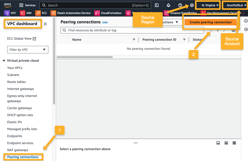Open VPC shortcut in favorites bar
The height and width of the screenshot is (161, 248).
click(10, 13)
